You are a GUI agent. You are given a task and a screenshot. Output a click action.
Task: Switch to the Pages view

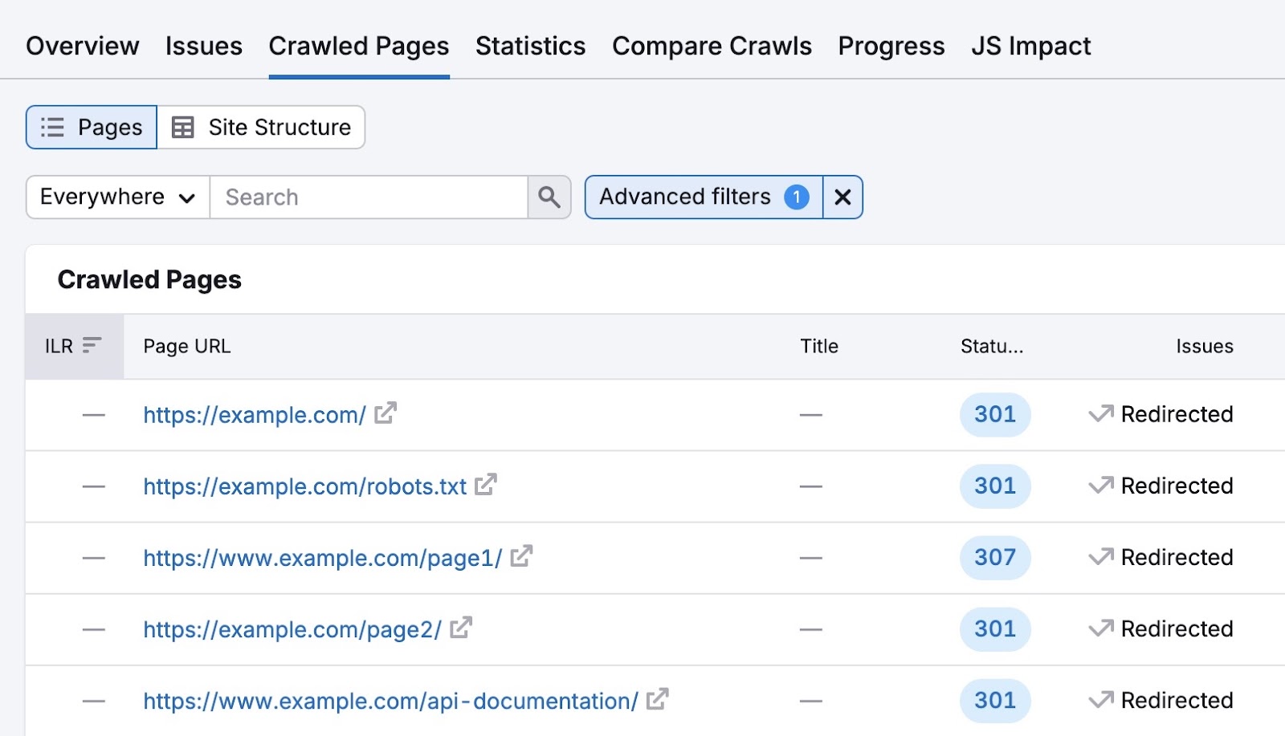[x=108, y=126]
